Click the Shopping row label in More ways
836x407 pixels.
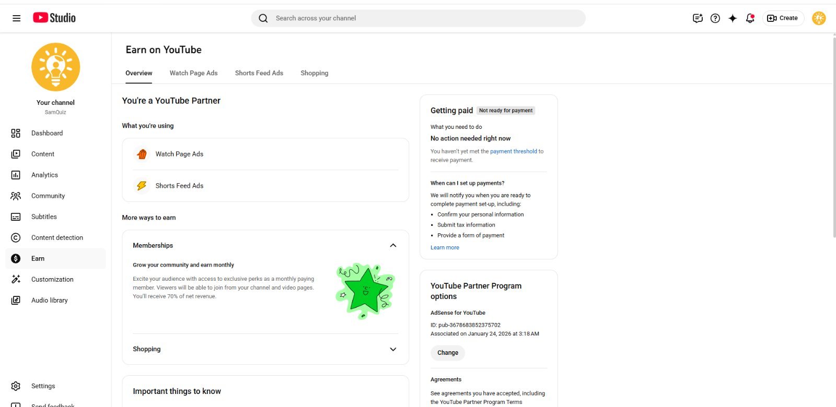147,349
